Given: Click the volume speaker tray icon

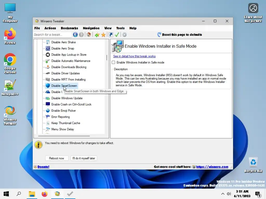Looking at the screenshot, I should click(x=229, y=194).
